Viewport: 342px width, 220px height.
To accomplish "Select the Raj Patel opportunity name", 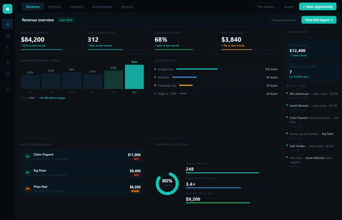I will pos(40,170).
